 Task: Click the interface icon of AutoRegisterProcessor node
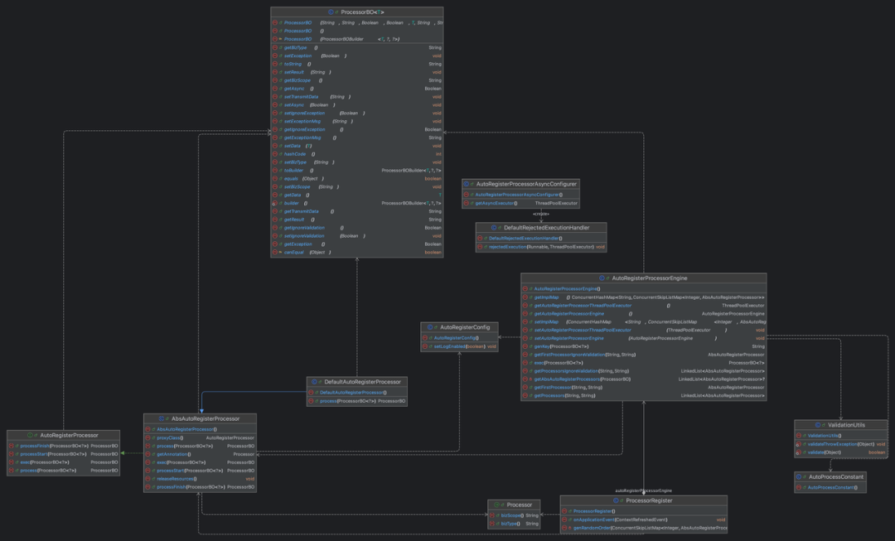(x=30, y=436)
